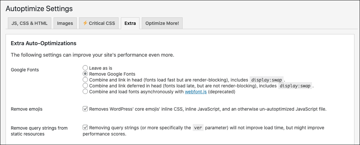The height and width of the screenshot is (145, 360).
Task: Uncheck the Remove emojis checkbox
Action: (x=85, y=109)
